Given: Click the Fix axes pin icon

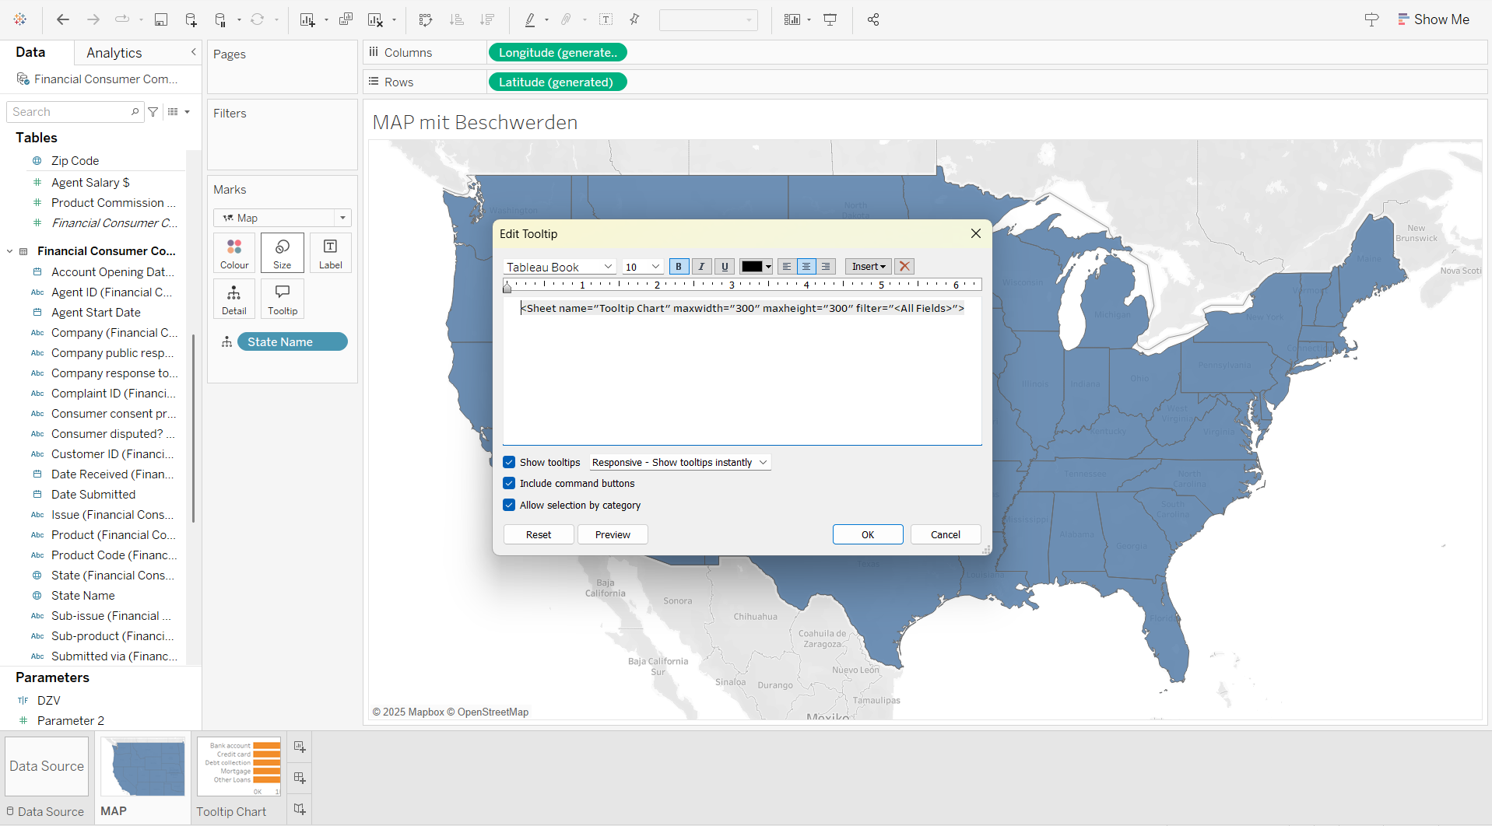Looking at the screenshot, I should (x=635, y=19).
